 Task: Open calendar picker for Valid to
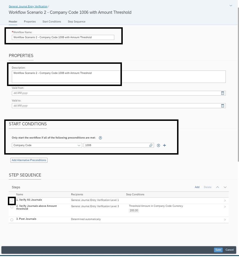point(222,106)
